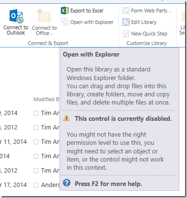This screenshot has height=198, width=187.
Task: Check the box on the 11, 2014 row
Action: 36,142
